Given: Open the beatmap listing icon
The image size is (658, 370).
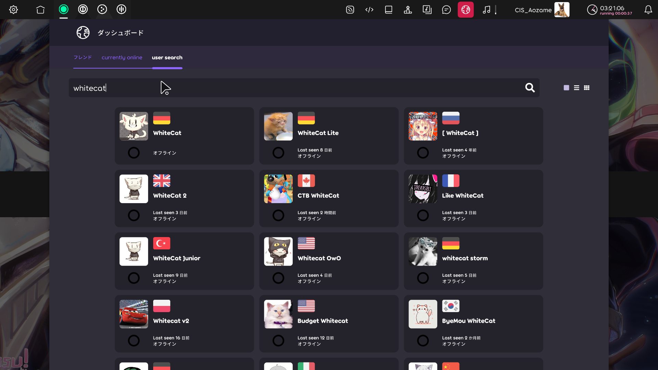Looking at the screenshot, I should click(x=427, y=10).
